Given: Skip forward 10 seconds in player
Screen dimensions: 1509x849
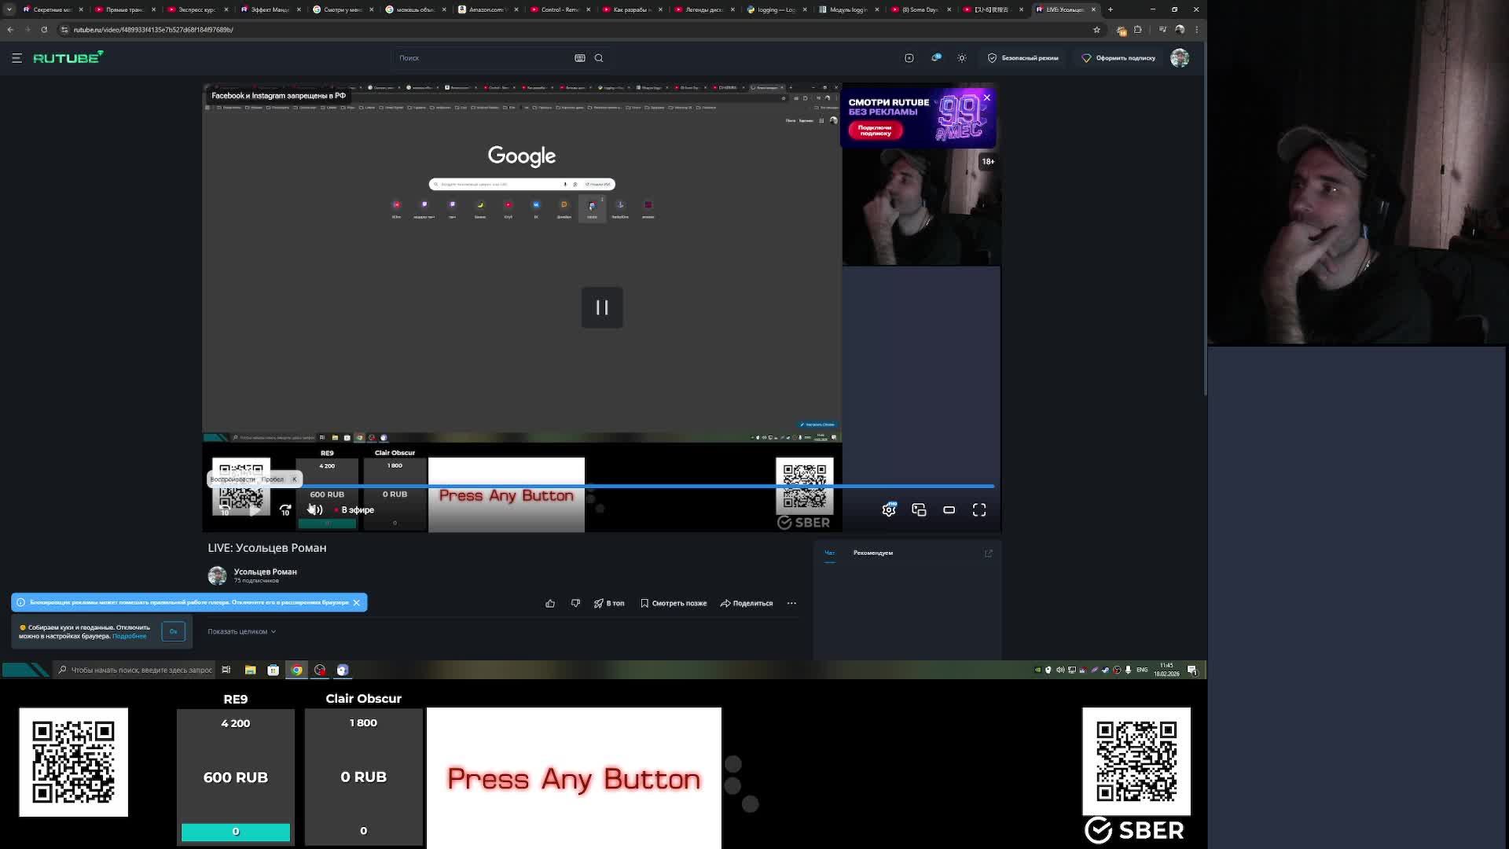Looking at the screenshot, I should (285, 510).
